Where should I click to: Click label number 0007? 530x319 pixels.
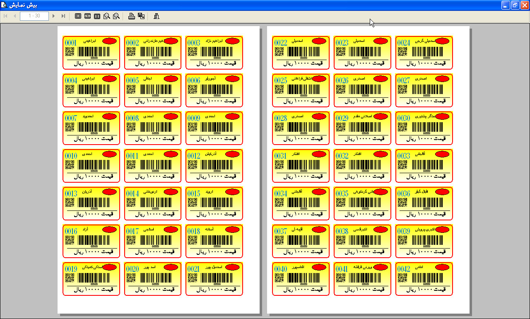(71, 118)
